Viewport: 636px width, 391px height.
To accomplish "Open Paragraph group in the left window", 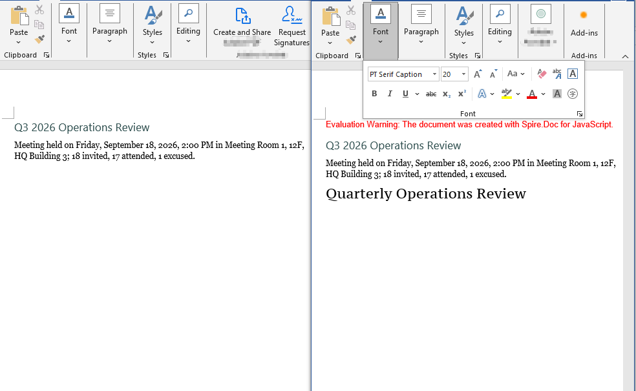I will click(x=109, y=23).
